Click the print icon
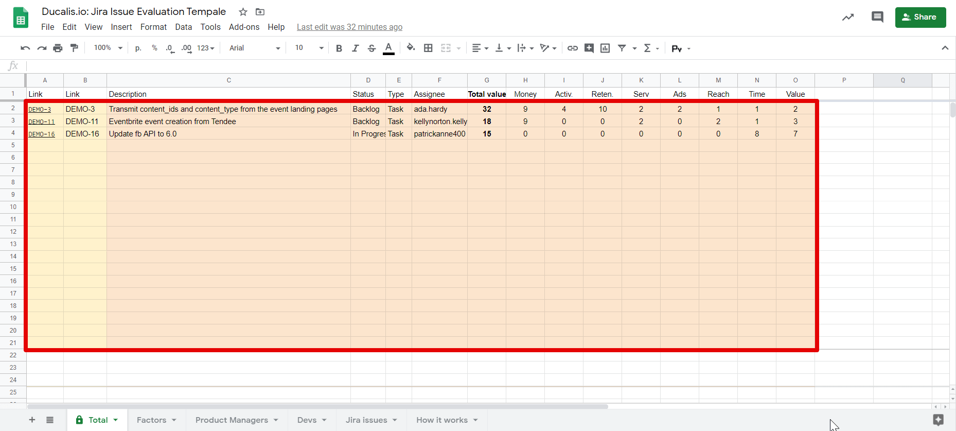Screen dimensions: 956x431 coord(58,48)
